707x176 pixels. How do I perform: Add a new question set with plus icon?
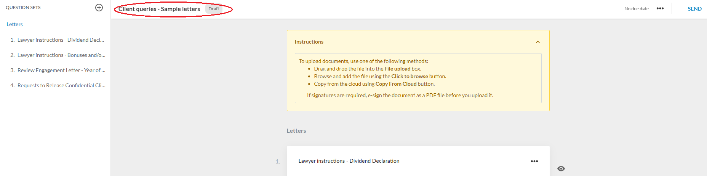[99, 8]
